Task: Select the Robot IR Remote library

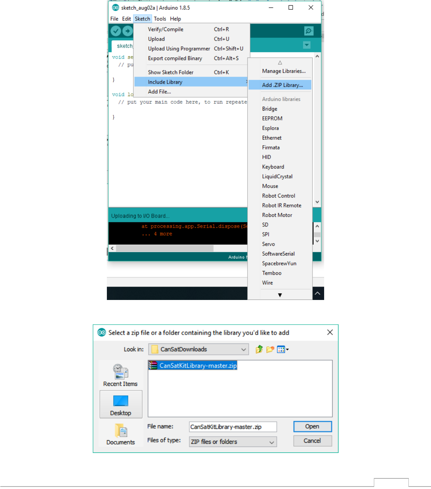Action: tap(280, 205)
